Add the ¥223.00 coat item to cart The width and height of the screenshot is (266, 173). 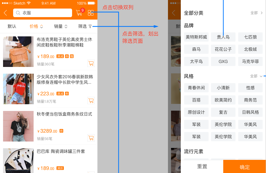pyautogui.click(x=91, y=101)
